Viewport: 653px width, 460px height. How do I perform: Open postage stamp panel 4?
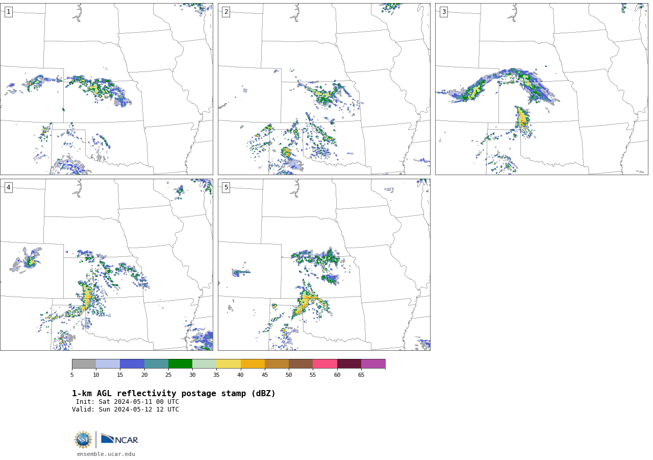pyautogui.click(x=107, y=264)
